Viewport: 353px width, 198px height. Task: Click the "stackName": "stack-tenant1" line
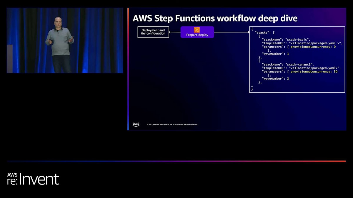coord(288,65)
